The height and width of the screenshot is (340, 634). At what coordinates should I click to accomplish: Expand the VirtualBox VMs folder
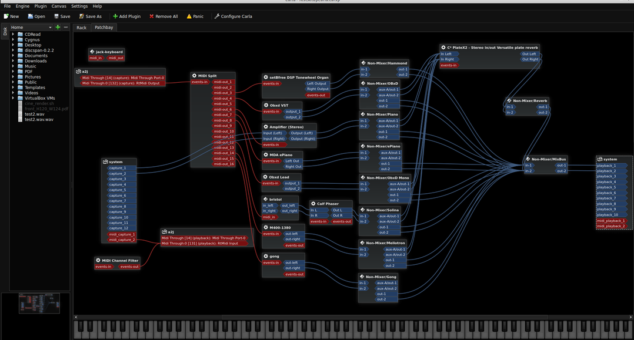click(x=13, y=98)
